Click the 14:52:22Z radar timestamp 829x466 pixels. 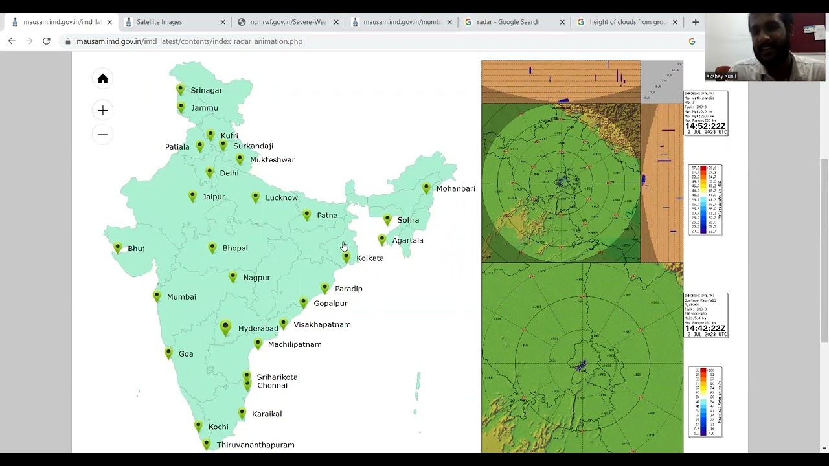[705, 126]
